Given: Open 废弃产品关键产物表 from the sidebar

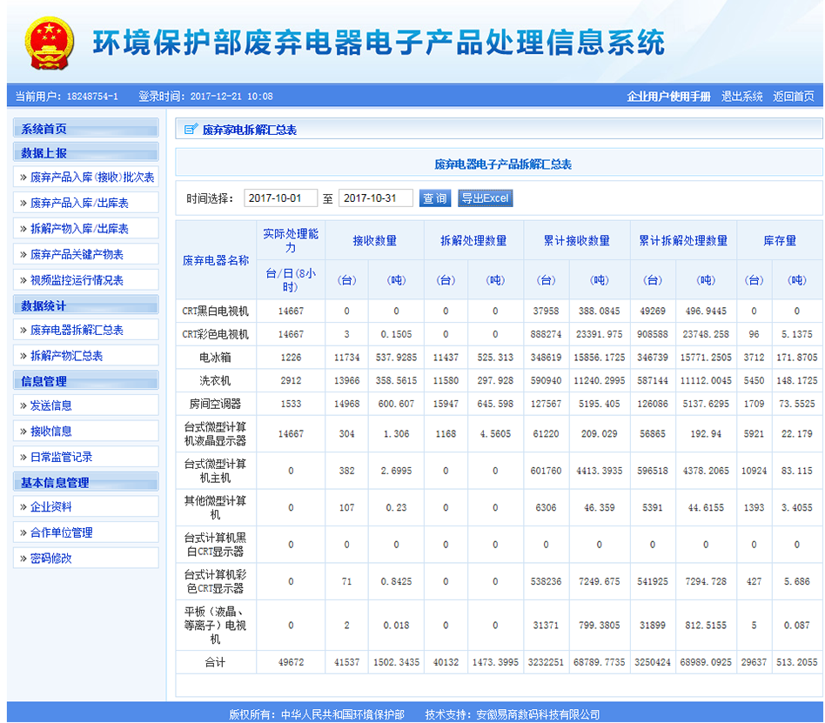Looking at the screenshot, I should (x=77, y=255).
